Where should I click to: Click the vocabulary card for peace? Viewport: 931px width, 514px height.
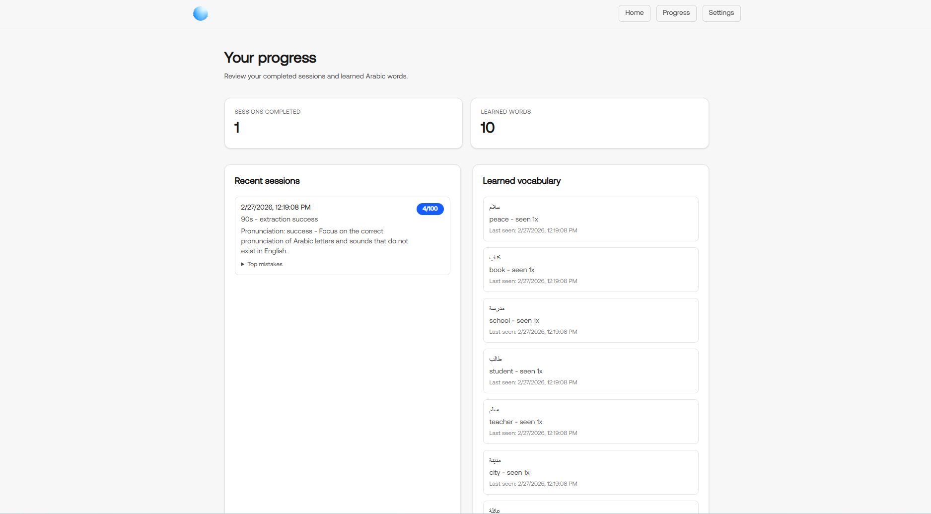tap(590, 219)
